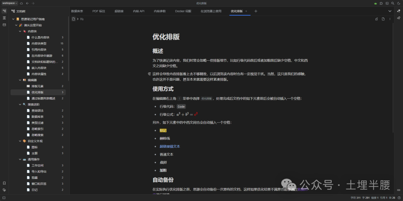
Task: Collapse the 通用操作 tree node
Action: tap(20, 159)
